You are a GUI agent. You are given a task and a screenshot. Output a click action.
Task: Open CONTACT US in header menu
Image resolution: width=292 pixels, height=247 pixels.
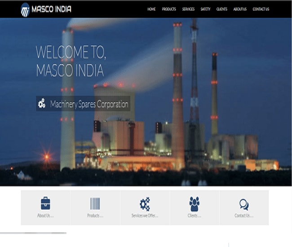[x=261, y=9]
